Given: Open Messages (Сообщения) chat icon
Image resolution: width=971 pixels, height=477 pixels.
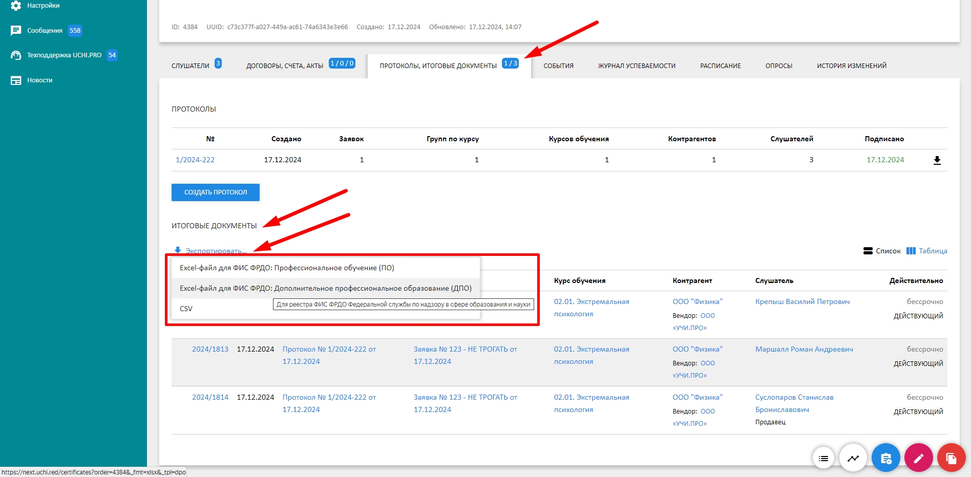Looking at the screenshot, I should [x=16, y=31].
